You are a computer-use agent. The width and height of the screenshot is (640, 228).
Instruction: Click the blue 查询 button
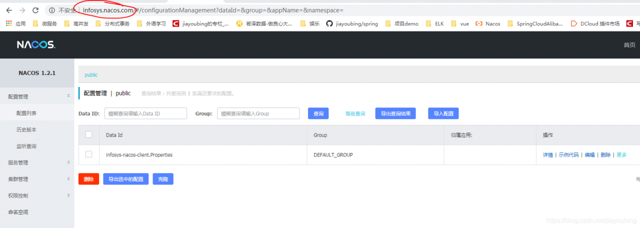(x=318, y=113)
